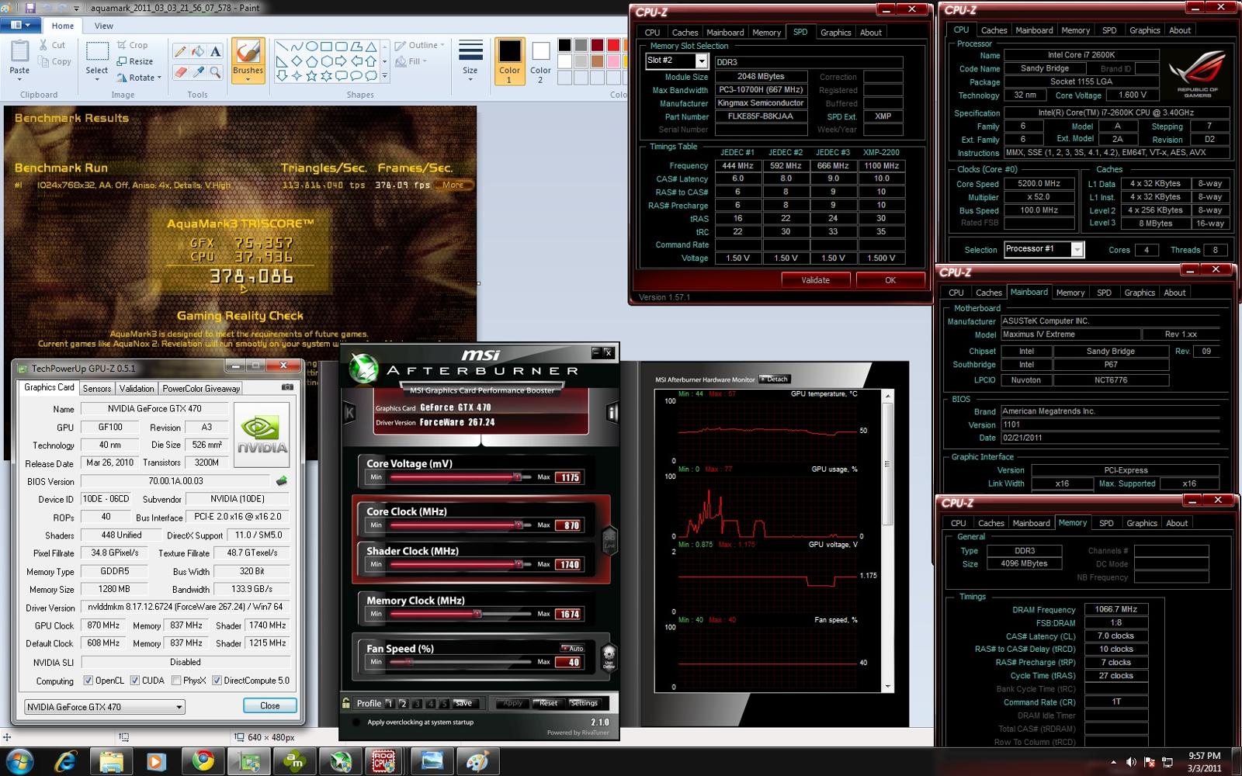Screen dimensions: 1242x776
Task: Toggle the Afterburner clock Link button
Action: click(x=610, y=540)
